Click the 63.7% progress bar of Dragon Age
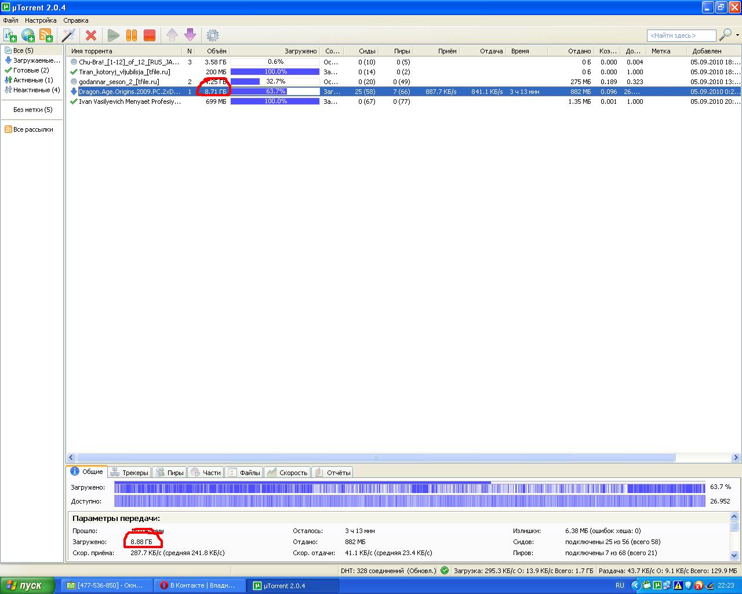Image resolution: width=742 pixels, height=594 pixels. [x=275, y=92]
